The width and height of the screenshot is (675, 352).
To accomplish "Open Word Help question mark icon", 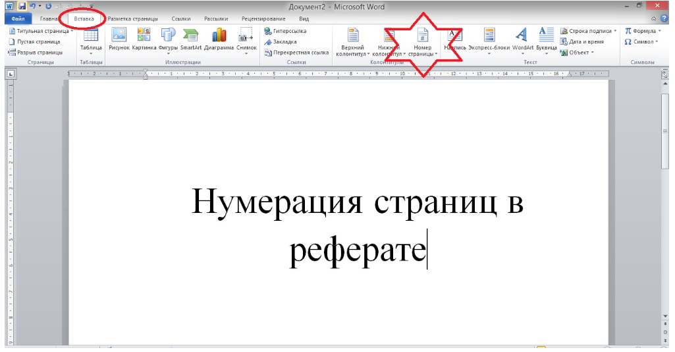I will point(664,18).
